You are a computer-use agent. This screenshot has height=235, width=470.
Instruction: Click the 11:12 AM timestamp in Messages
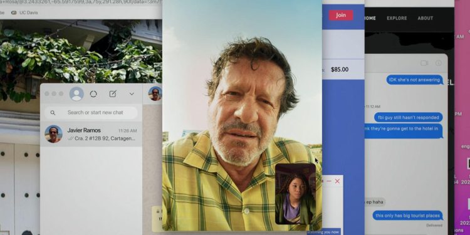[373, 107]
